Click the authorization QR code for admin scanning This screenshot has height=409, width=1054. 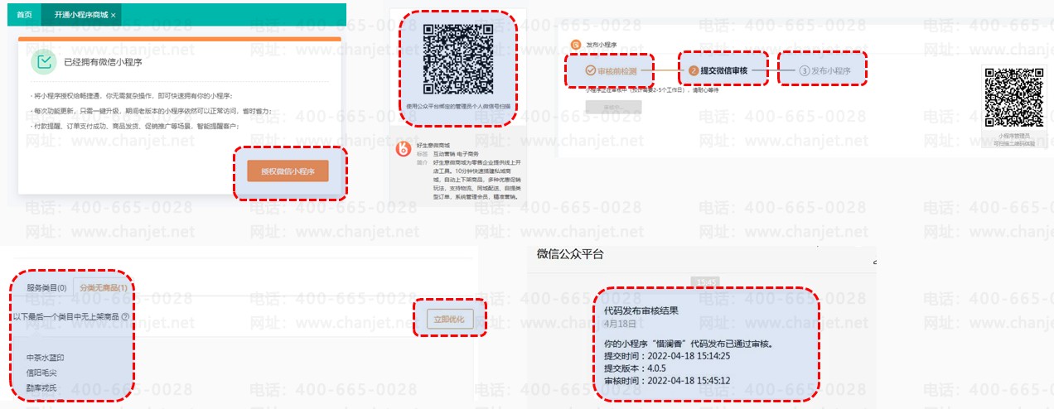(x=457, y=59)
